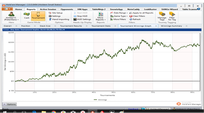The image size is (204, 113).
Task: Start Hand Importing
Action: (x=59, y=19)
